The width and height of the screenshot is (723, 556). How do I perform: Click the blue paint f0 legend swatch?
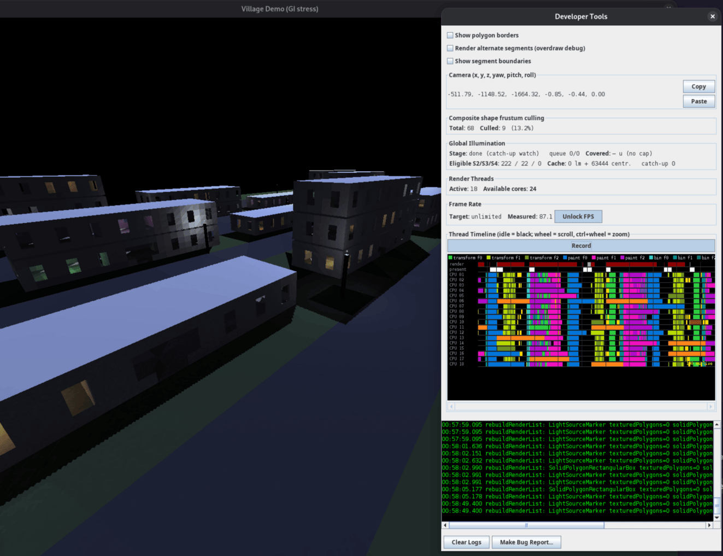click(565, 257)
